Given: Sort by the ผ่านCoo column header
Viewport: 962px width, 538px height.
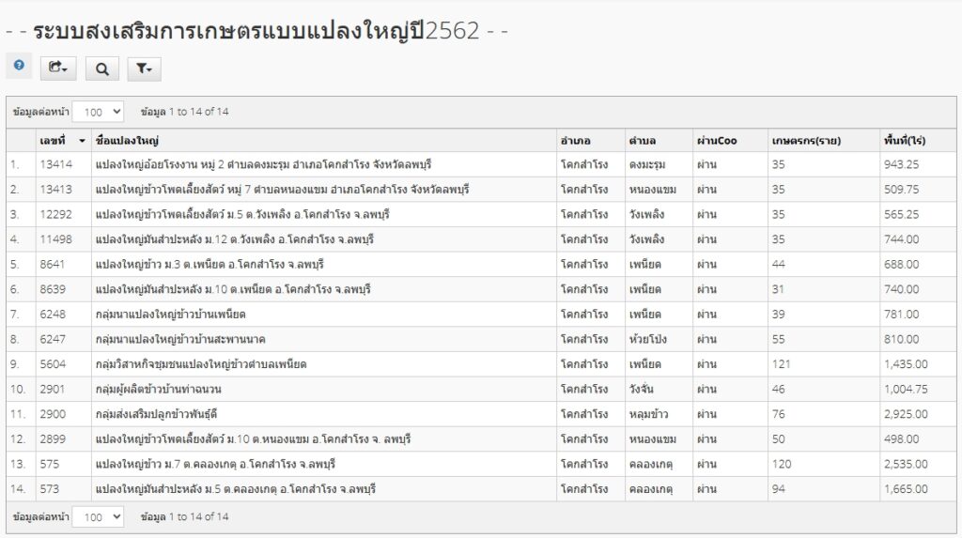Looking at the screenshot, I should pyautogui.click(x=717, y=141).
